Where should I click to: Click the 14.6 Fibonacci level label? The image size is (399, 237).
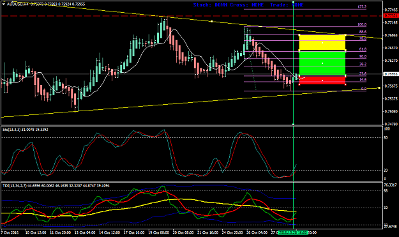click(x=363, y=79)
